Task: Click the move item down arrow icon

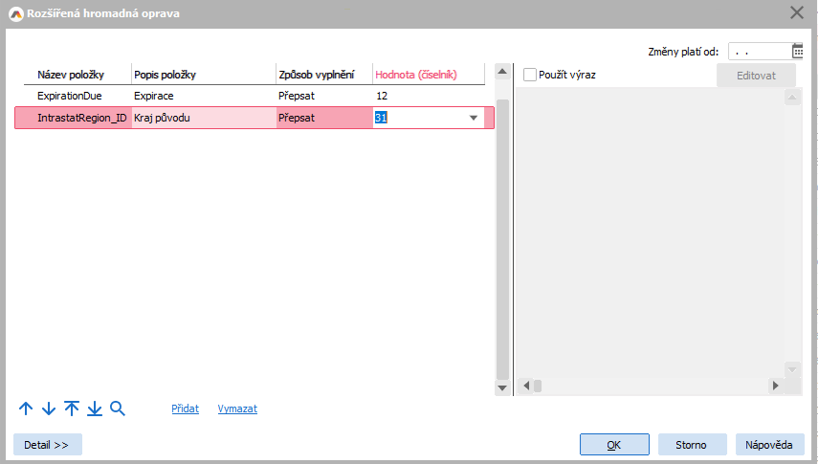Action: [49, 409]
